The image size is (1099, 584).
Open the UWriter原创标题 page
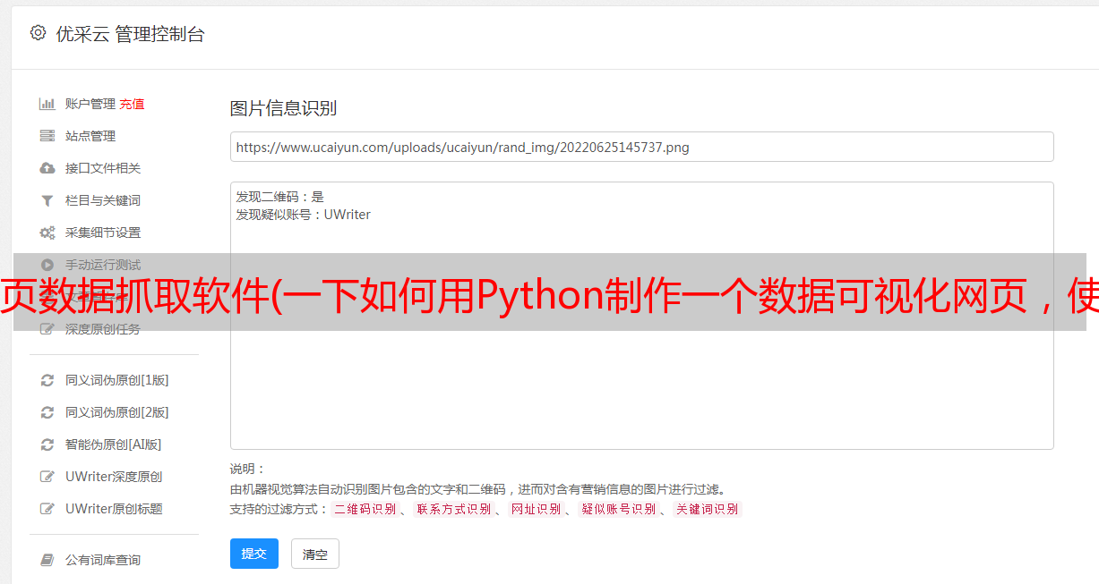click(114, 509)
